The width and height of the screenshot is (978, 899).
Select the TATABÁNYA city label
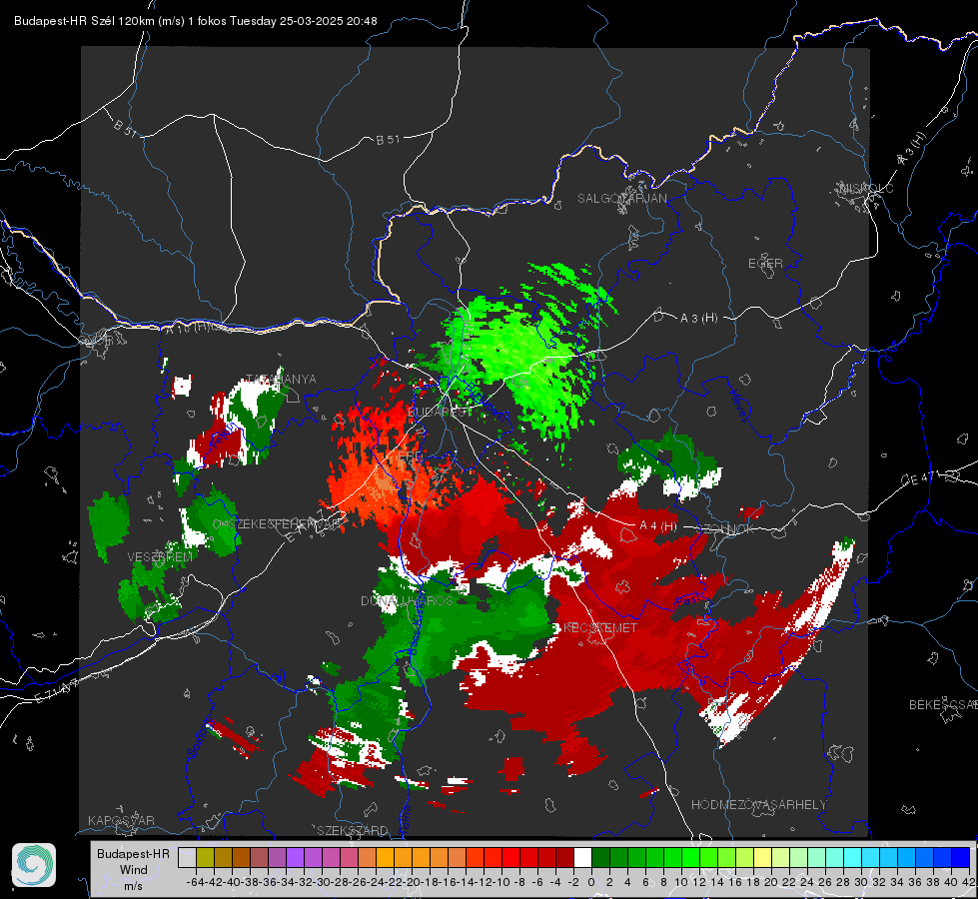point(282,380)
